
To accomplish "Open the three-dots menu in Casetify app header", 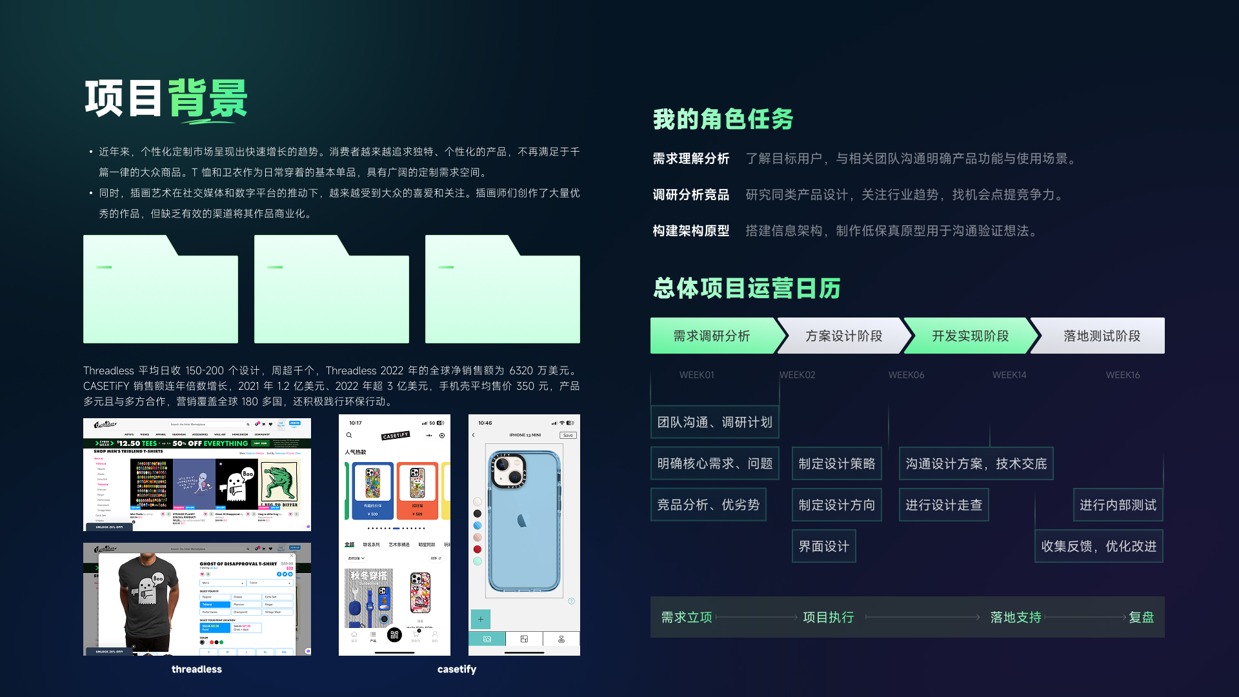I will point(429,436).
